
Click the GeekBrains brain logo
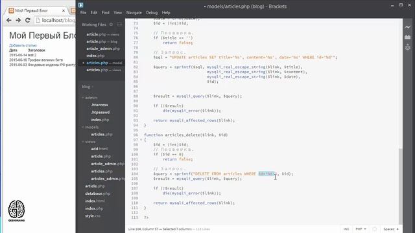pyautogui.click(x=16, y=211)
